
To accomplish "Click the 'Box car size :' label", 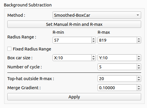I will coord(20,58).
